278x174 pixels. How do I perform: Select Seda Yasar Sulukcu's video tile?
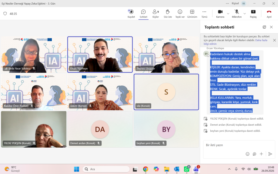pos(34,54)
